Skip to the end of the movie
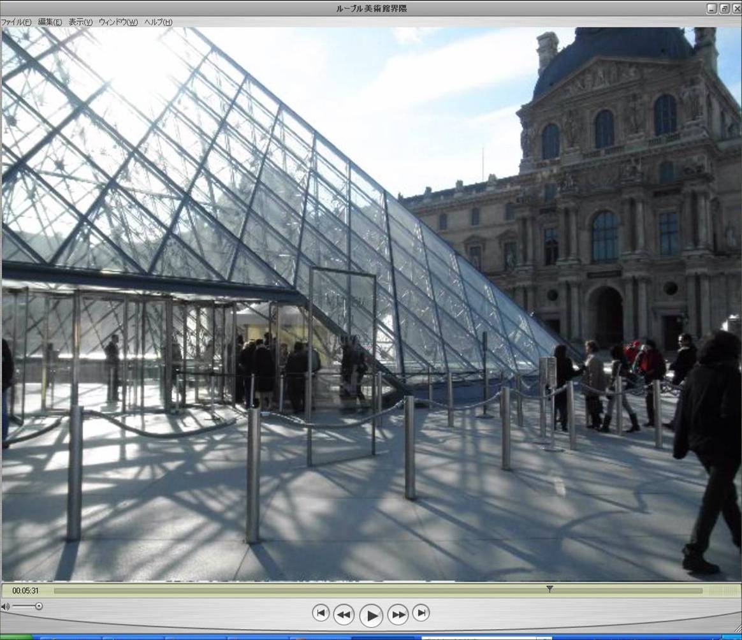The image size is (742, 640). coord(421,613)
